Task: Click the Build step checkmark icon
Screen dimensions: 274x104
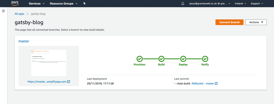Action: (161, 59)
